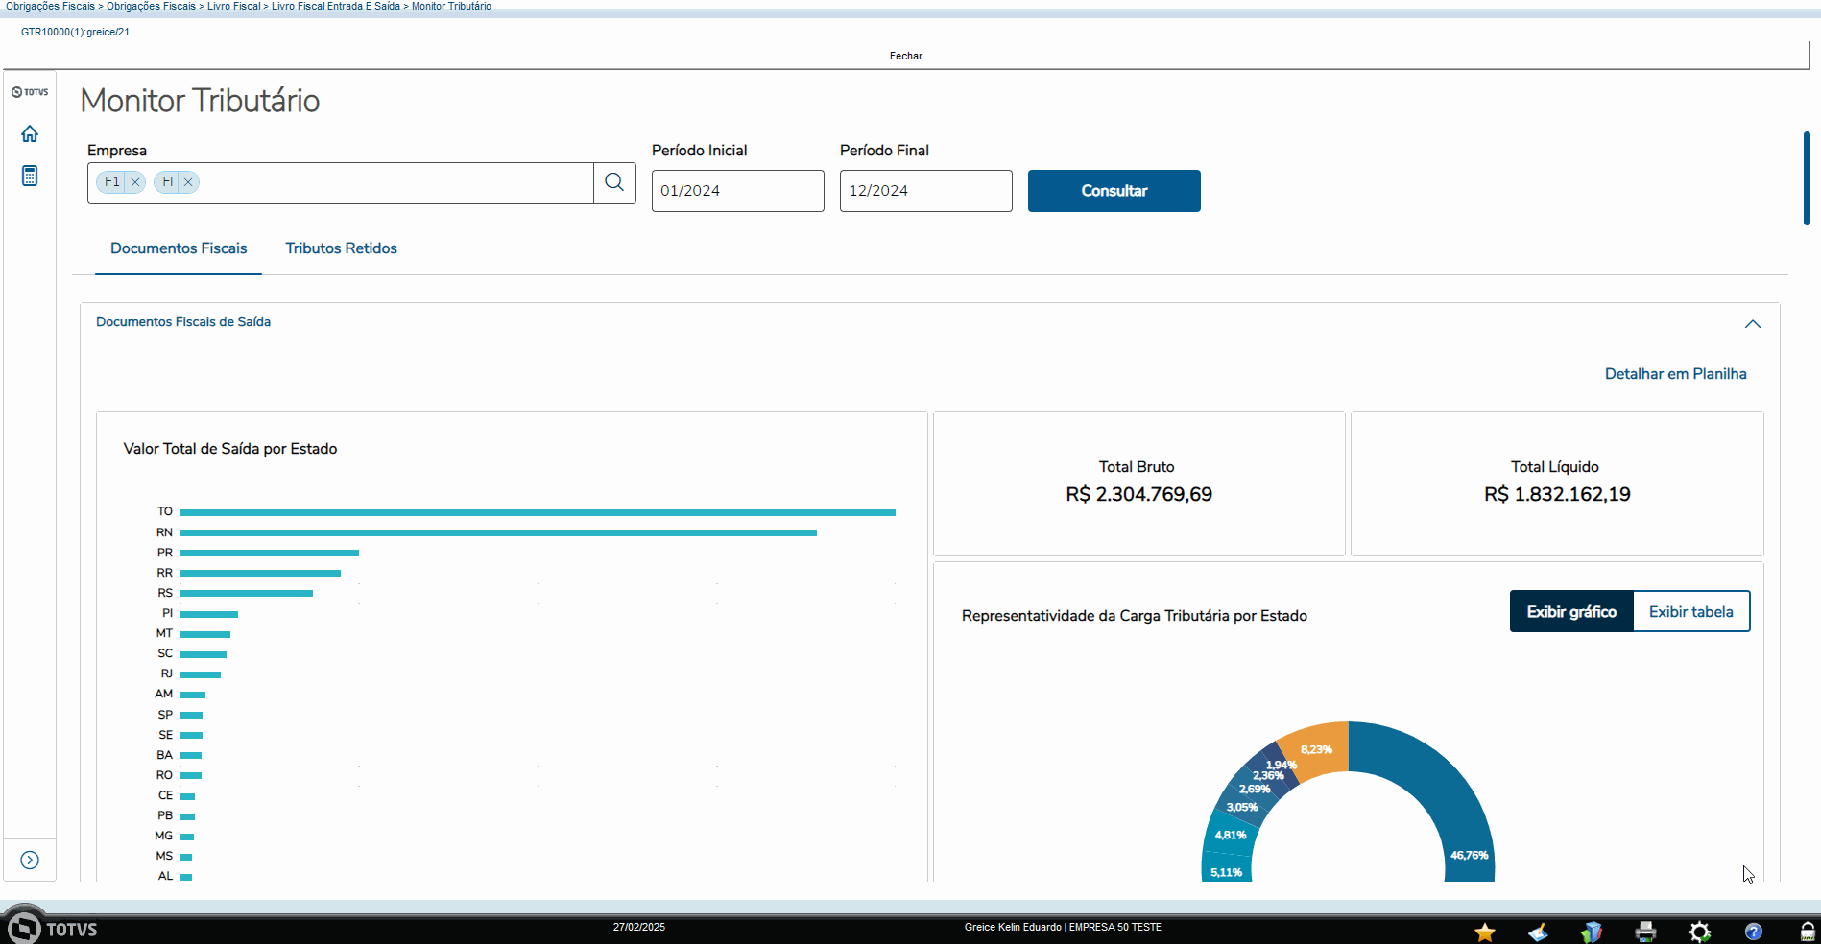Focus the Período Inicial field

737,191
